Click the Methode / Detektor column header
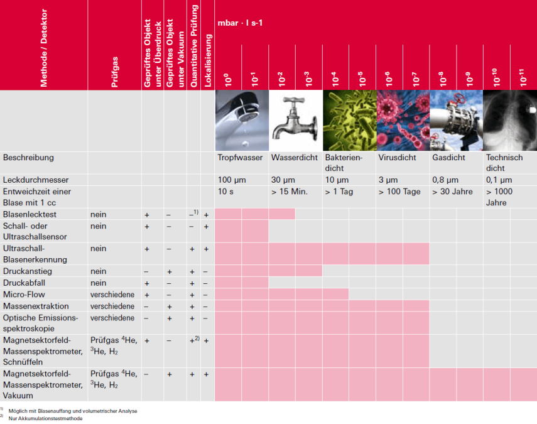 tap(43, 48)
